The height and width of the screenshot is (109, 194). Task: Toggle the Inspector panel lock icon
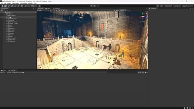click(191, 8)
